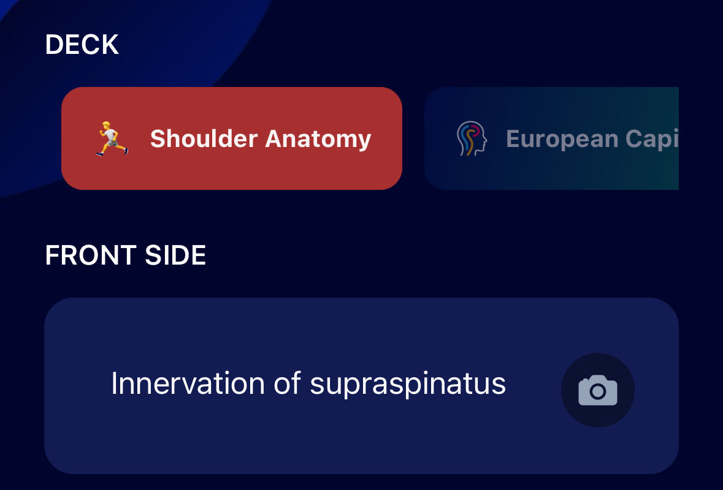This screenshot has width=723, height=490.
Task: Click empty space left of the front side text
Action: [x=77, y=386]
